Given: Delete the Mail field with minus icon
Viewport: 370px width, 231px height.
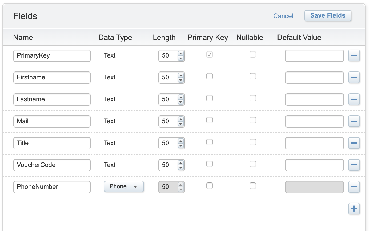Looking at the screenshot, I should click(x=354, y=121).
